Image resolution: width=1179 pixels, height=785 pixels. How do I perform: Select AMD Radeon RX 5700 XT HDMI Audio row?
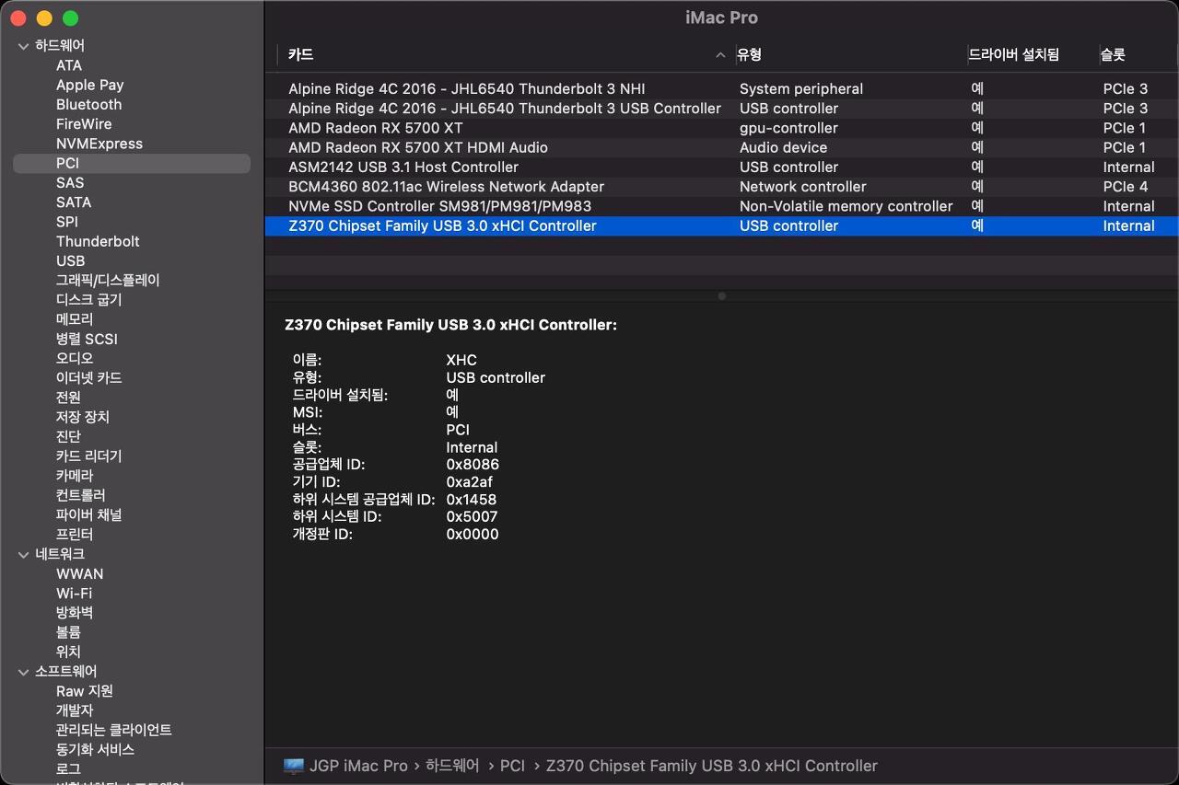[x=721, y=147]
